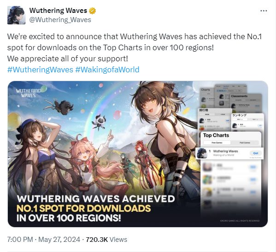Click the 720.3K Views count
276x252 pixels.
coord(106,240)
